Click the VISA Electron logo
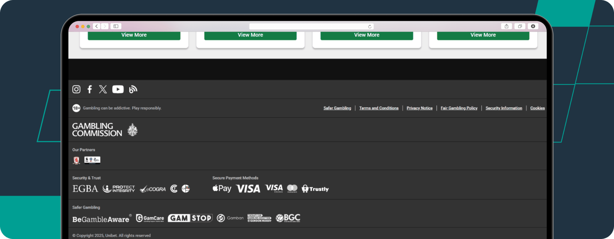Image resolution: width=614 pixels, height=239 pixels. 274,188
